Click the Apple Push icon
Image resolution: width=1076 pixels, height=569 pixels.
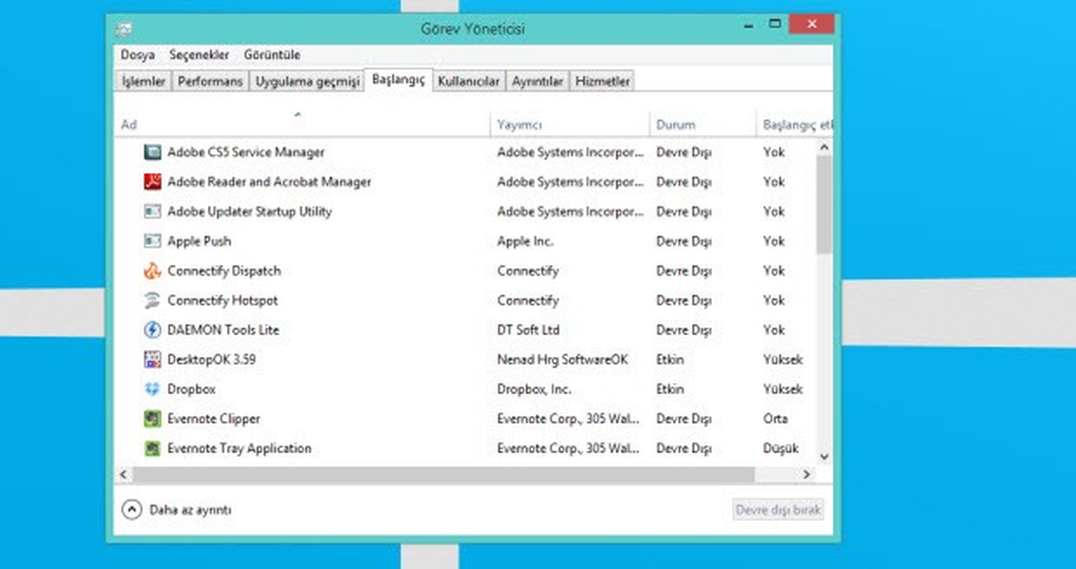click(152, 241)
